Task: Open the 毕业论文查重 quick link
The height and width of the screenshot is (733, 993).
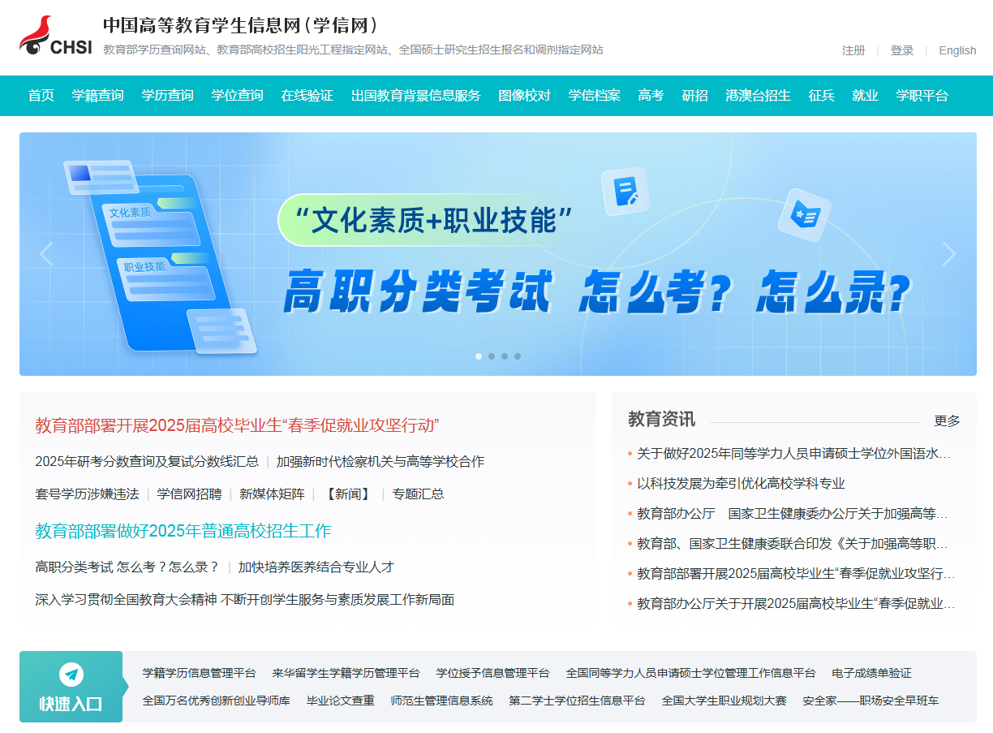Action: coord(341,701)
